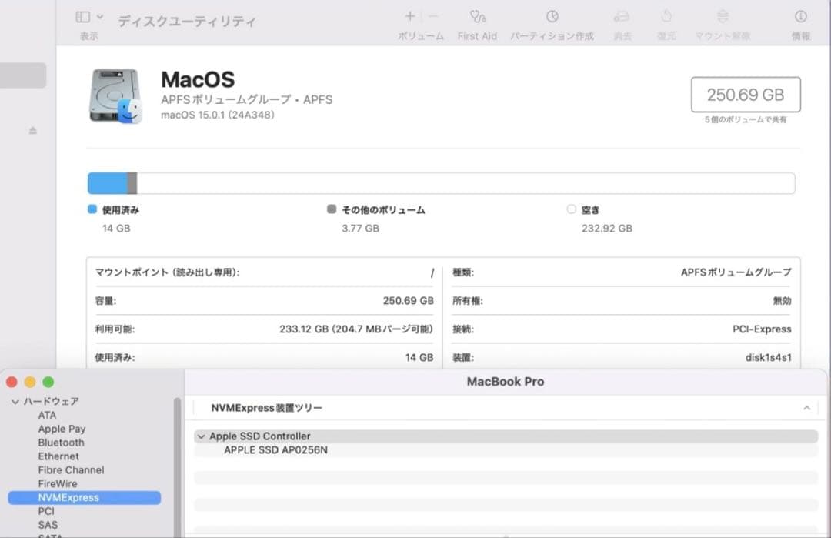This screenshot has height=538, width=831.
Task: Collapse the NVMExpress装置ツリー section
Action: click(806, 408)
